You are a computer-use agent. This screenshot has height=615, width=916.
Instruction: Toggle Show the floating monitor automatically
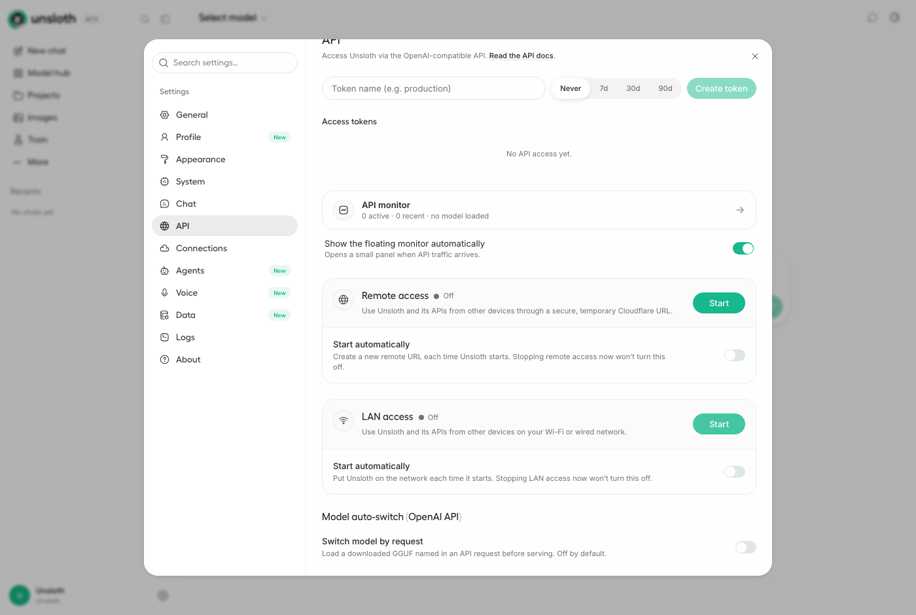point(743,248)
